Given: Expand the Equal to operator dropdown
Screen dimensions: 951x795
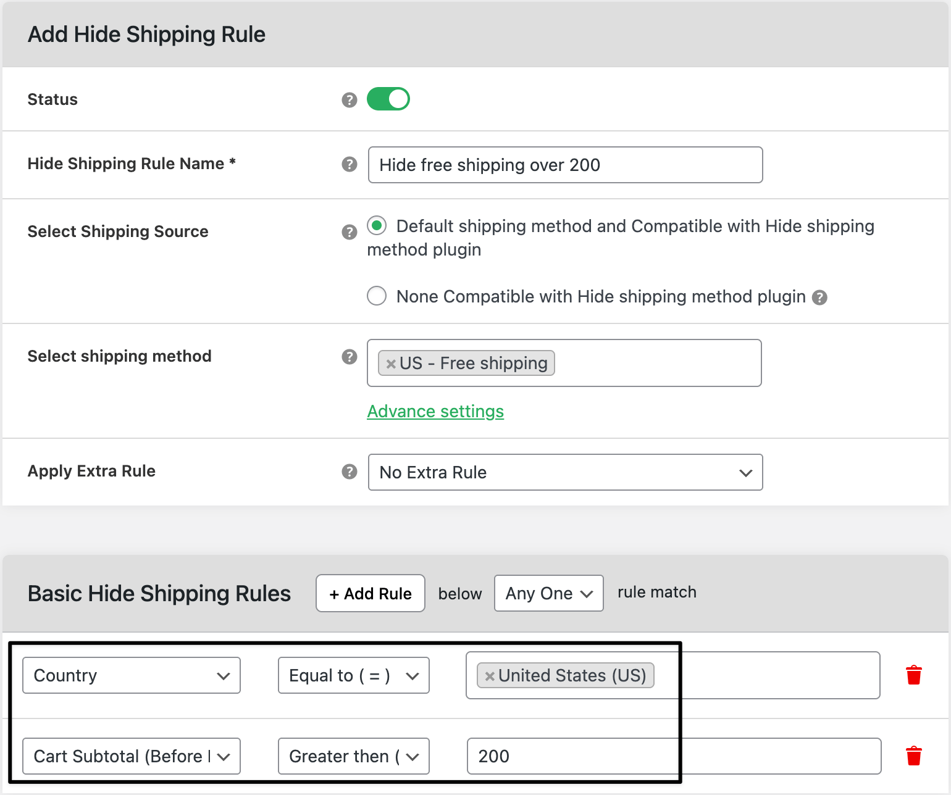Looking at the screenshot, I should 353,675.
